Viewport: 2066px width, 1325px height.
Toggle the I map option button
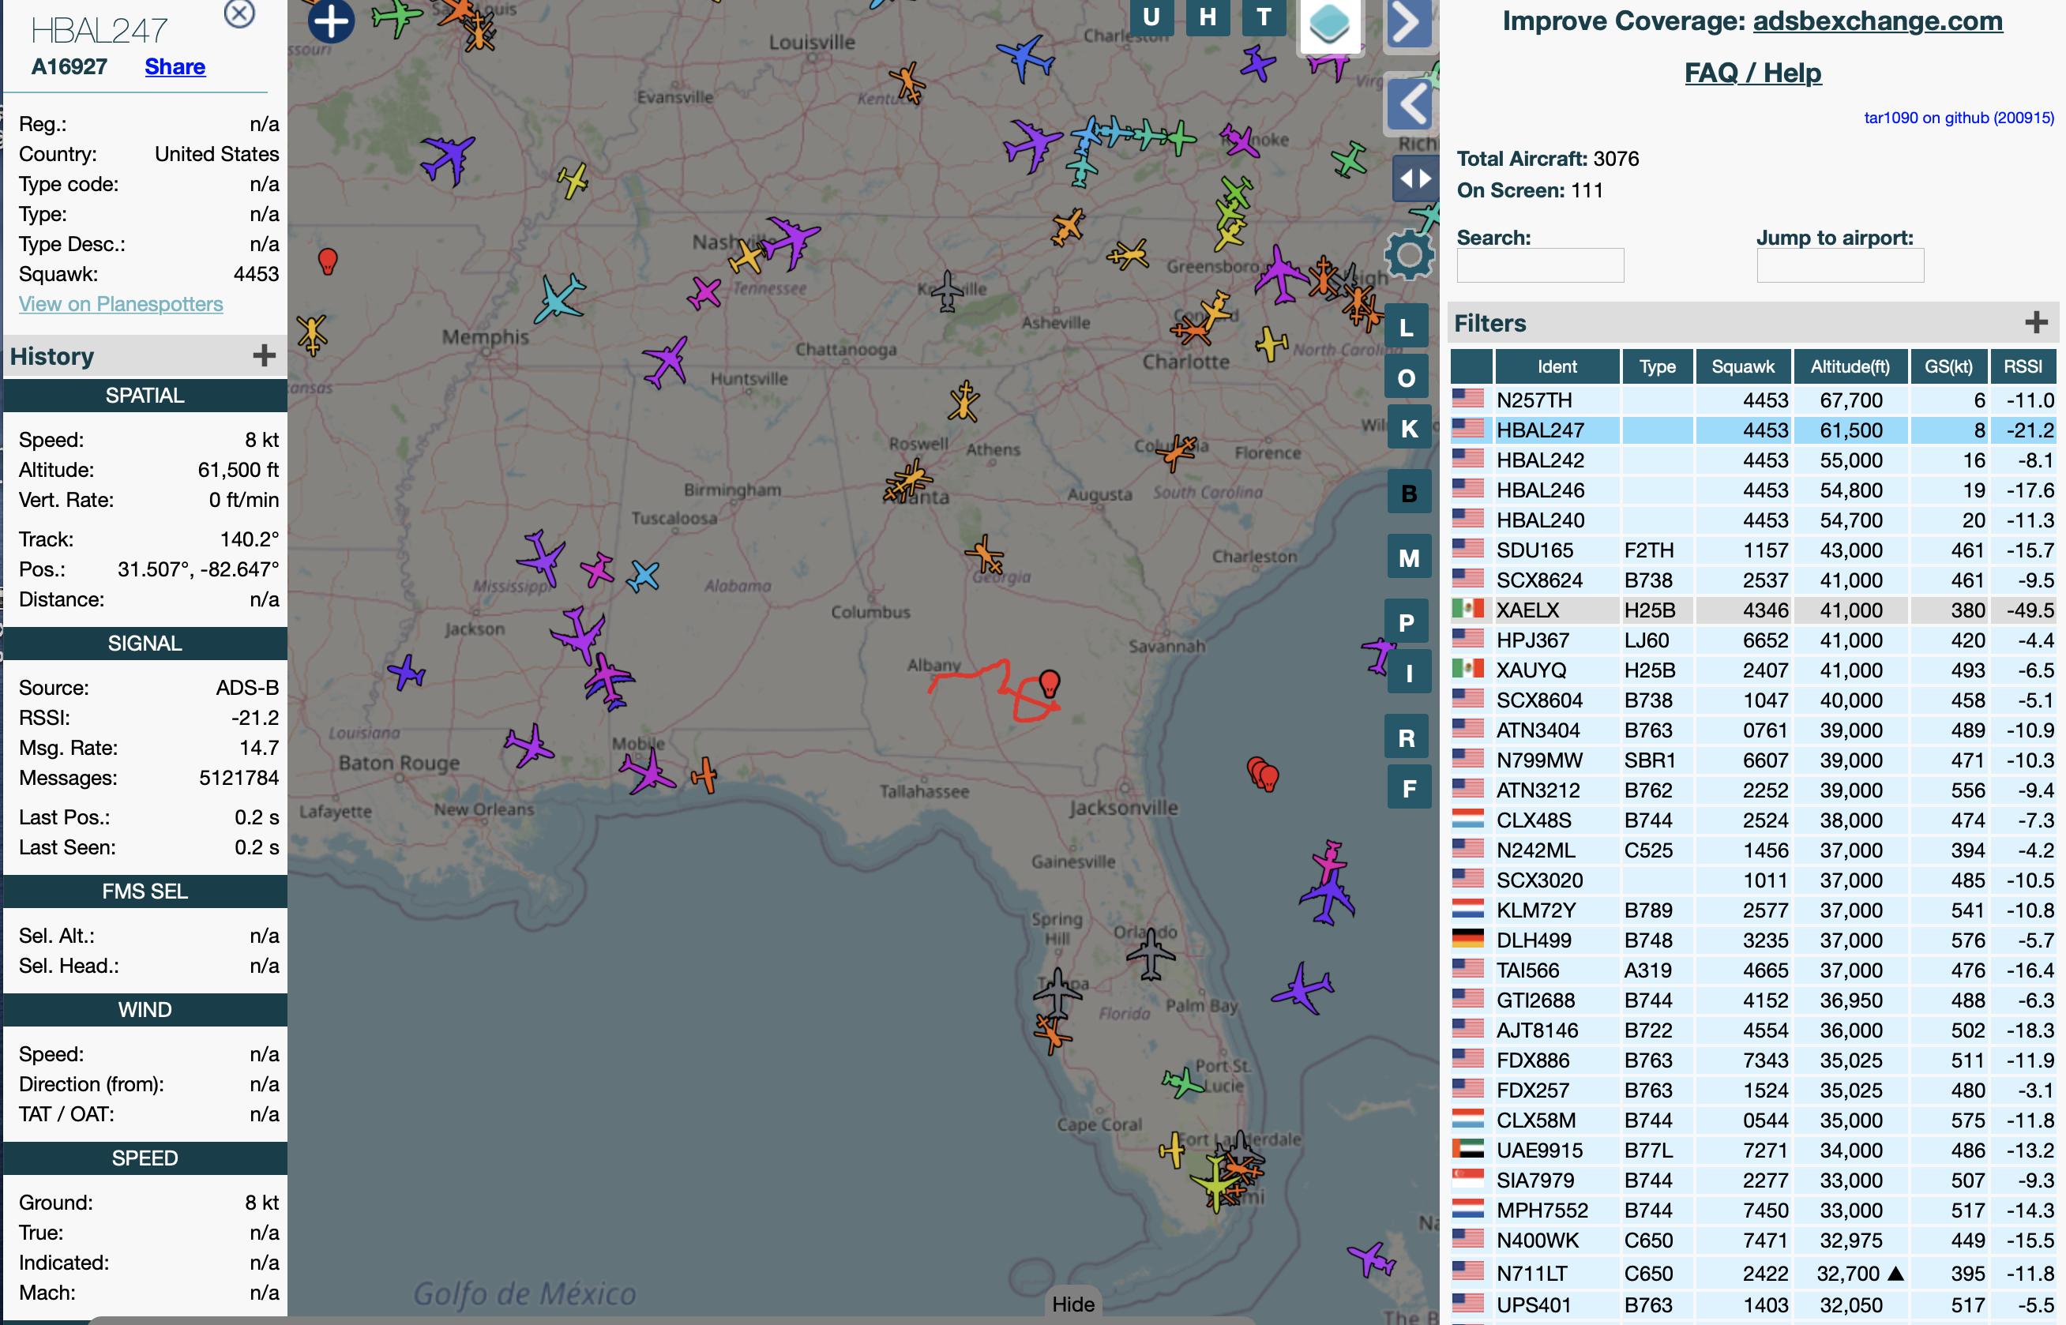click(1409, 674)
